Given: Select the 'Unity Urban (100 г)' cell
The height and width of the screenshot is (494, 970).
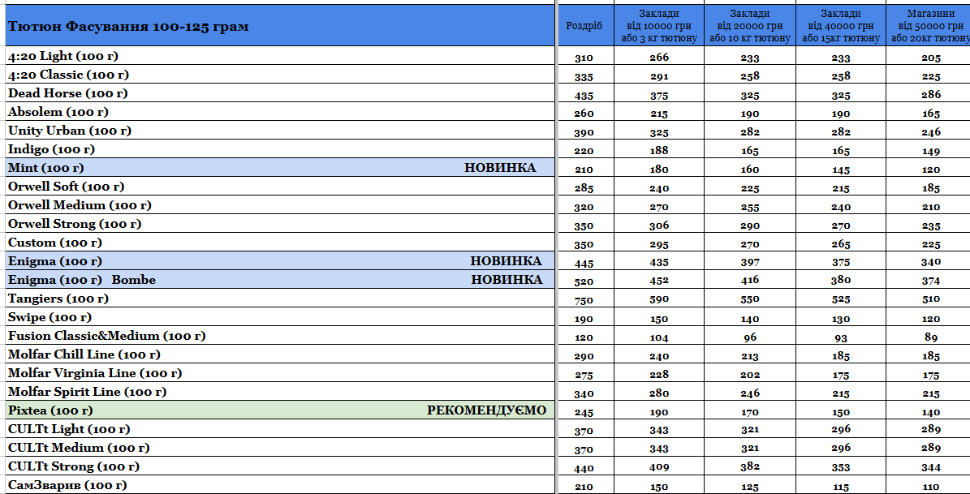Looking at the screenshot, I should [x=280, y=131].
